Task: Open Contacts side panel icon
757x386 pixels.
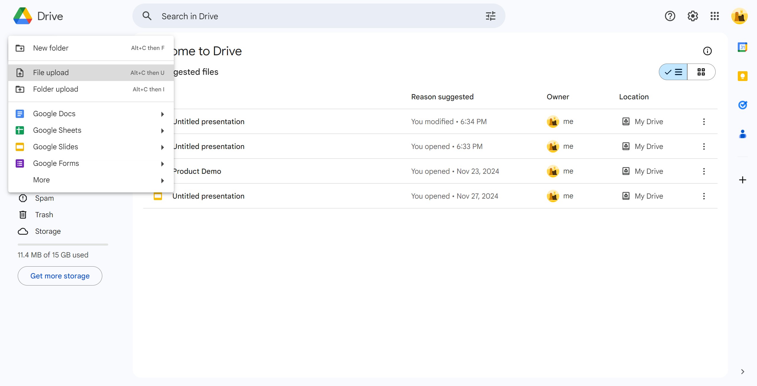Action: point(743,134)
